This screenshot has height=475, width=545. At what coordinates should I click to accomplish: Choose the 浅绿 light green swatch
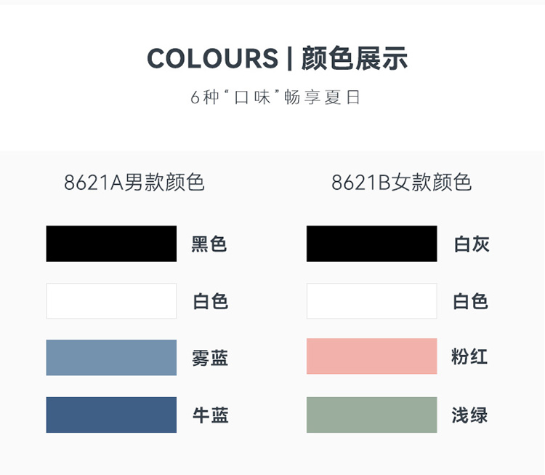point(371,415)
